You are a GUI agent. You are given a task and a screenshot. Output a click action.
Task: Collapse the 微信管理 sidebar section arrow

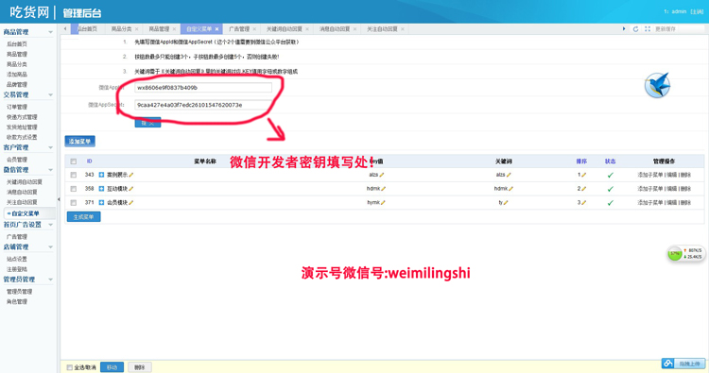point(51,170)
